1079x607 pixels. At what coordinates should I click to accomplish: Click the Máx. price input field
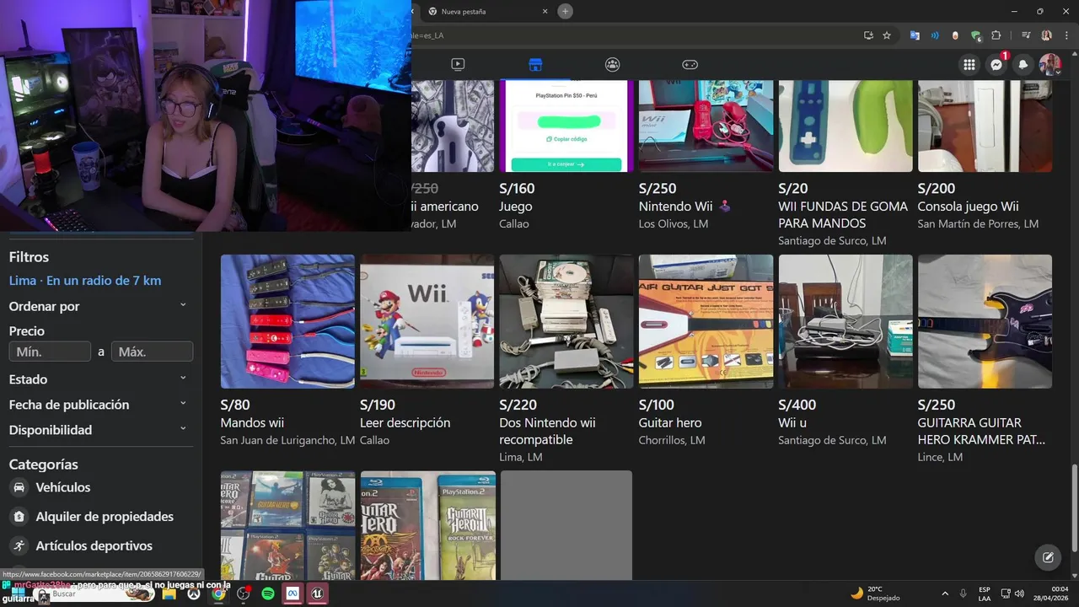153,352
